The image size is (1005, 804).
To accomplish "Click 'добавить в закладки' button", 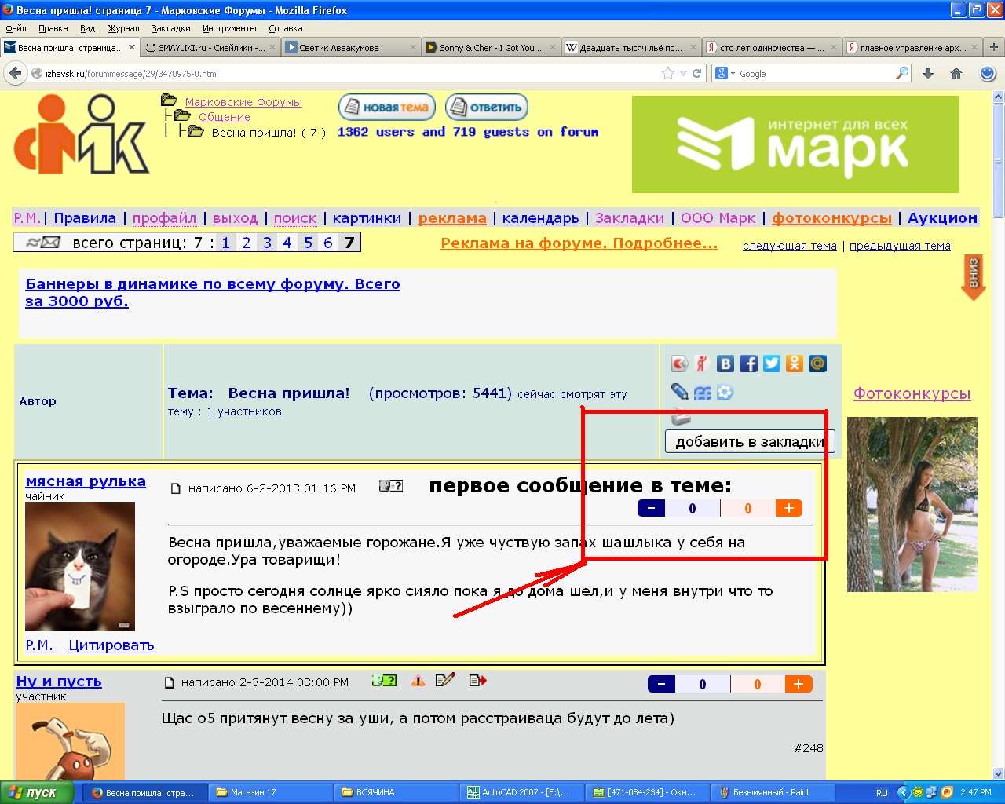I will [x=750, y=441].
